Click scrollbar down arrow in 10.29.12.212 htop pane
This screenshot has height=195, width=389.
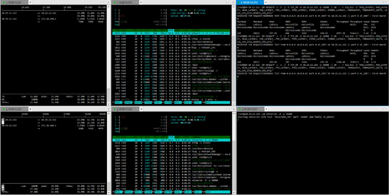(x=233, y=104)
